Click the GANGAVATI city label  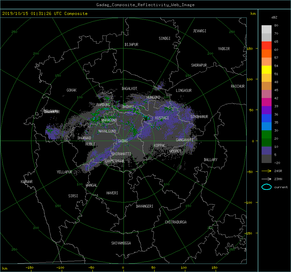[x=185, y=140]
